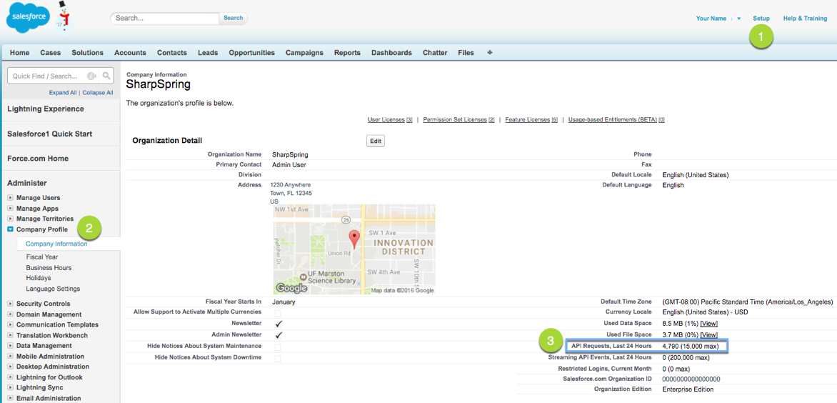
Task: Open the plus all-tabs icon
Action: [x=490, y=52]
